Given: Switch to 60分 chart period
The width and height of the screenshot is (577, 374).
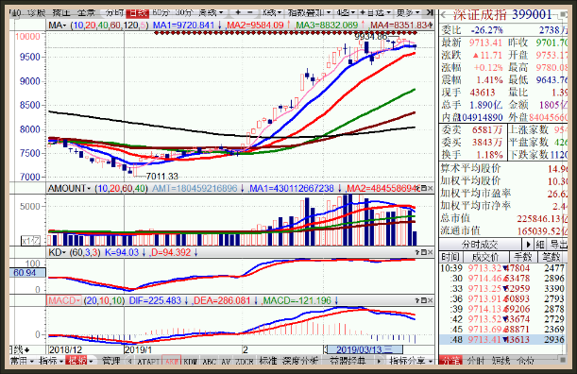Looking at the screenshot, I should click(161, 13).
